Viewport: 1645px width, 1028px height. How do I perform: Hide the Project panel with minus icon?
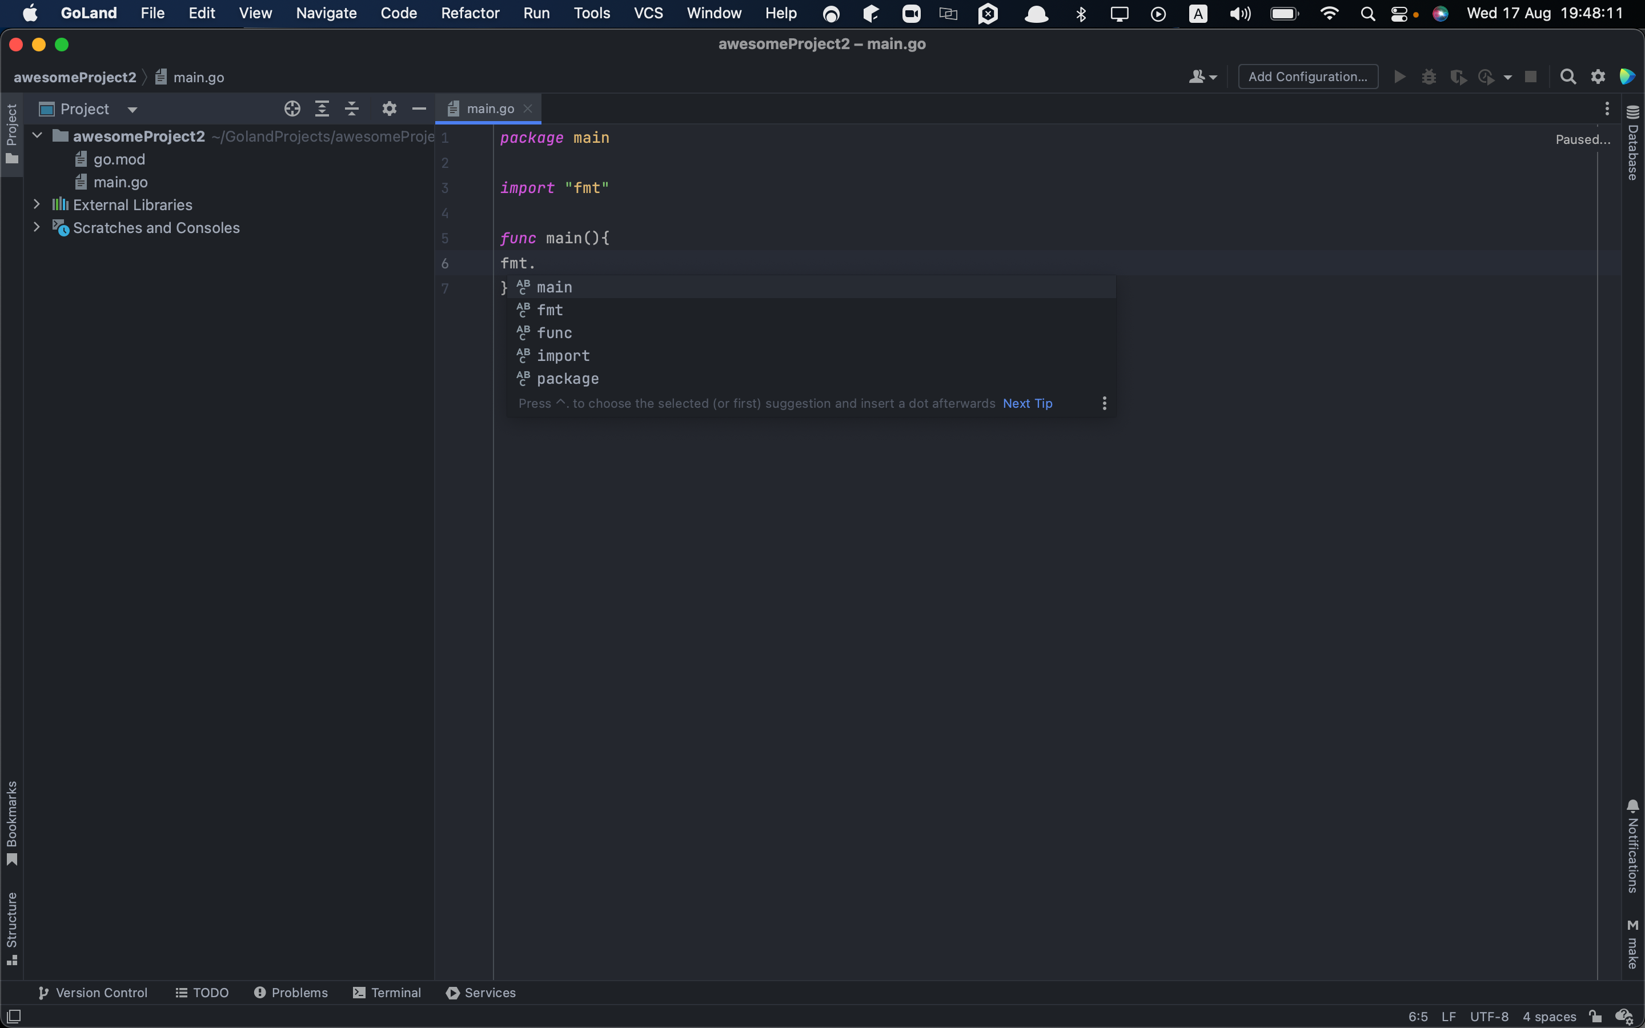(x=419, y=109)
